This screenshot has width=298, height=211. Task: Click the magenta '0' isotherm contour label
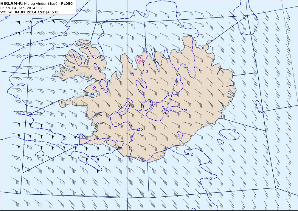140,61
